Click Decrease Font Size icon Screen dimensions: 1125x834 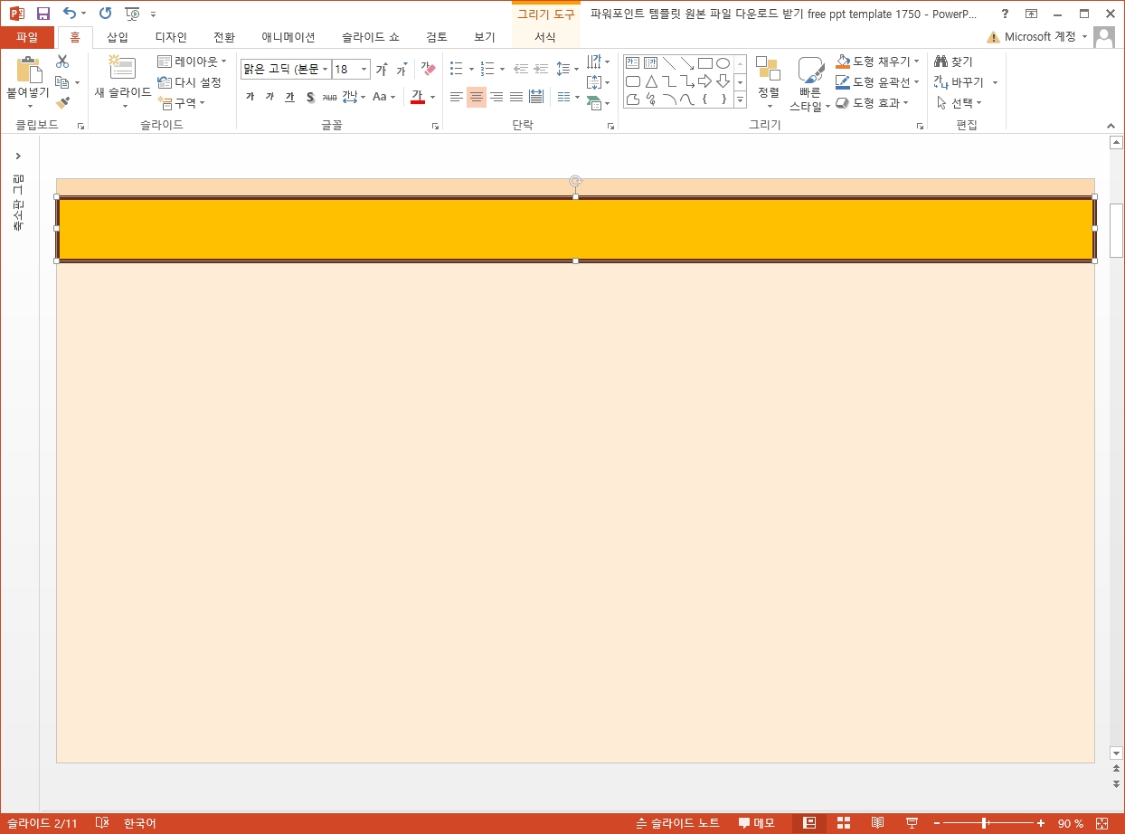coord(401,70)
